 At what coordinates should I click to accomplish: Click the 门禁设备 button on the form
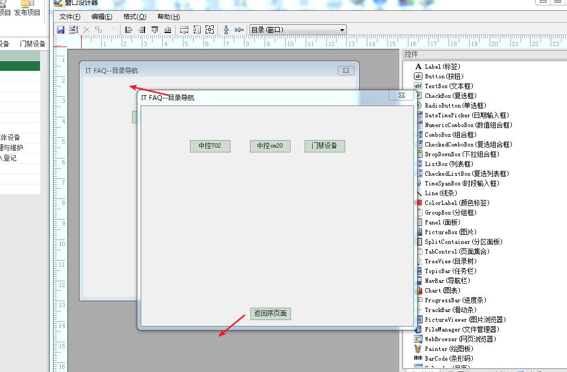[x=325, y=146]
